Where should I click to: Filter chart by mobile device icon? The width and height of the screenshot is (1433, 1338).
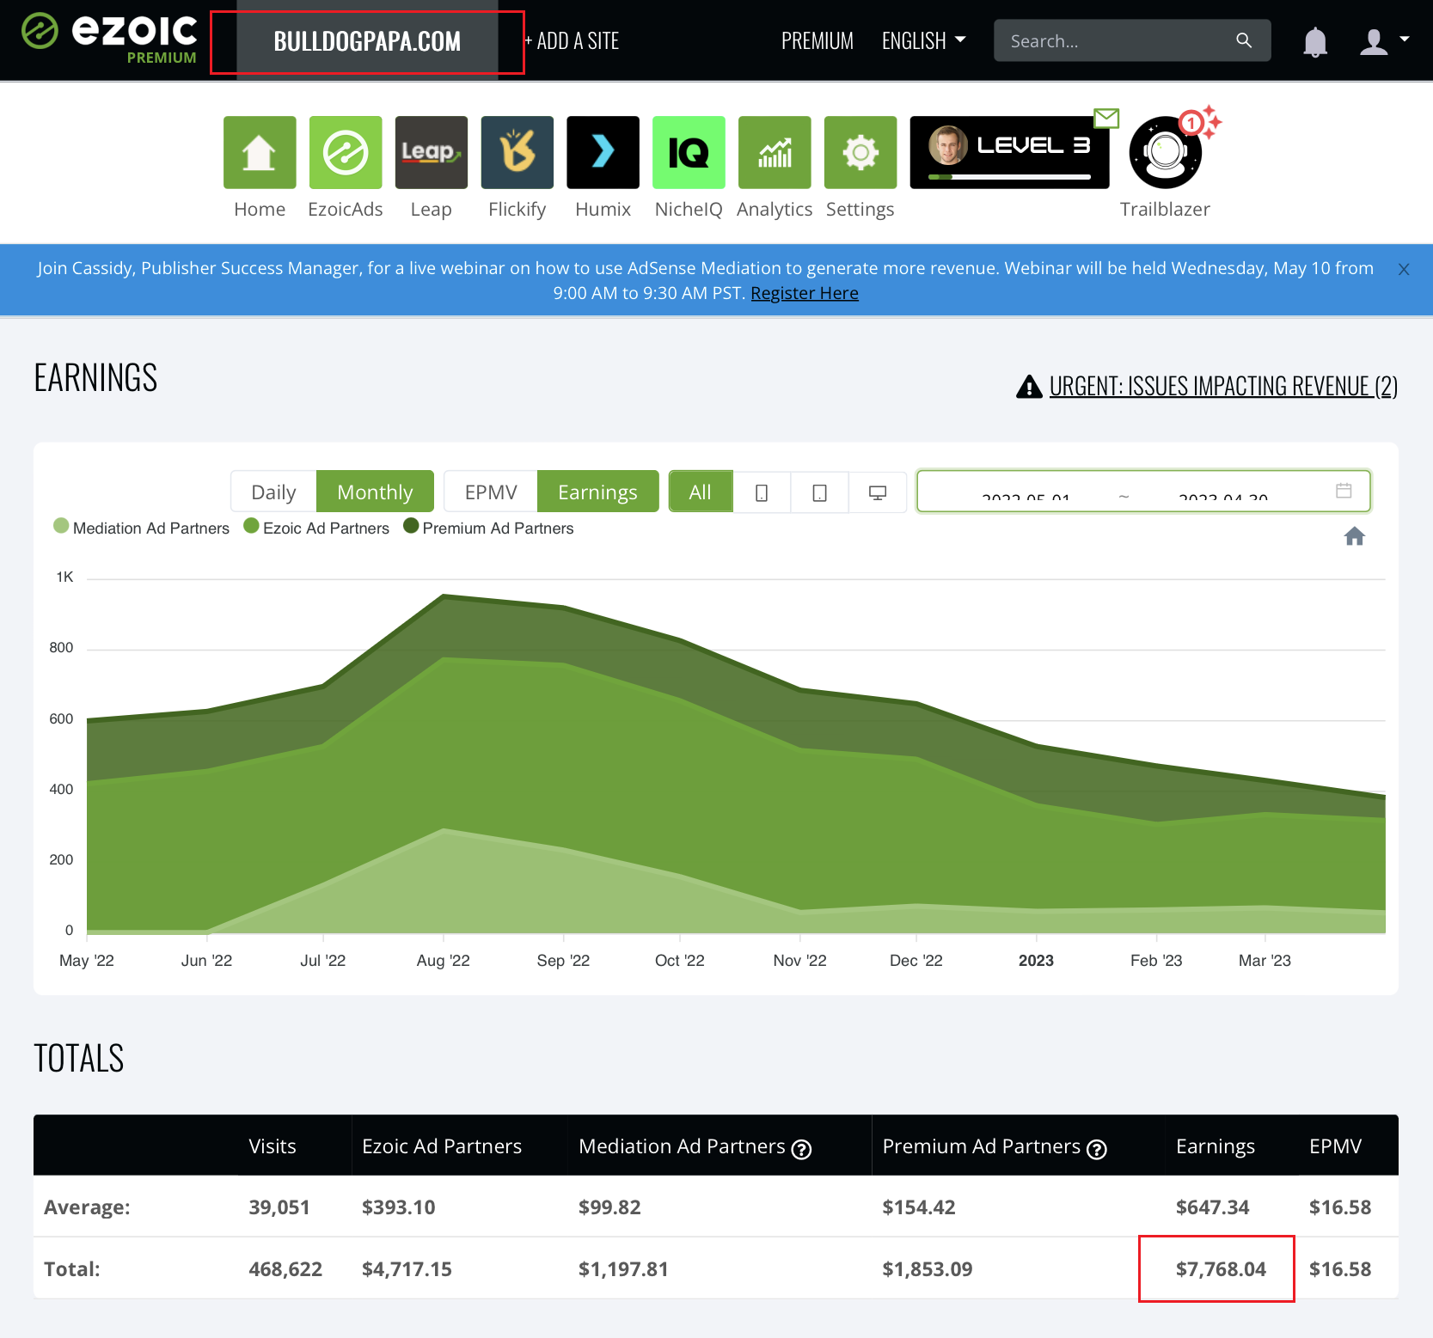pyautogui.click(x=762, y=492)
